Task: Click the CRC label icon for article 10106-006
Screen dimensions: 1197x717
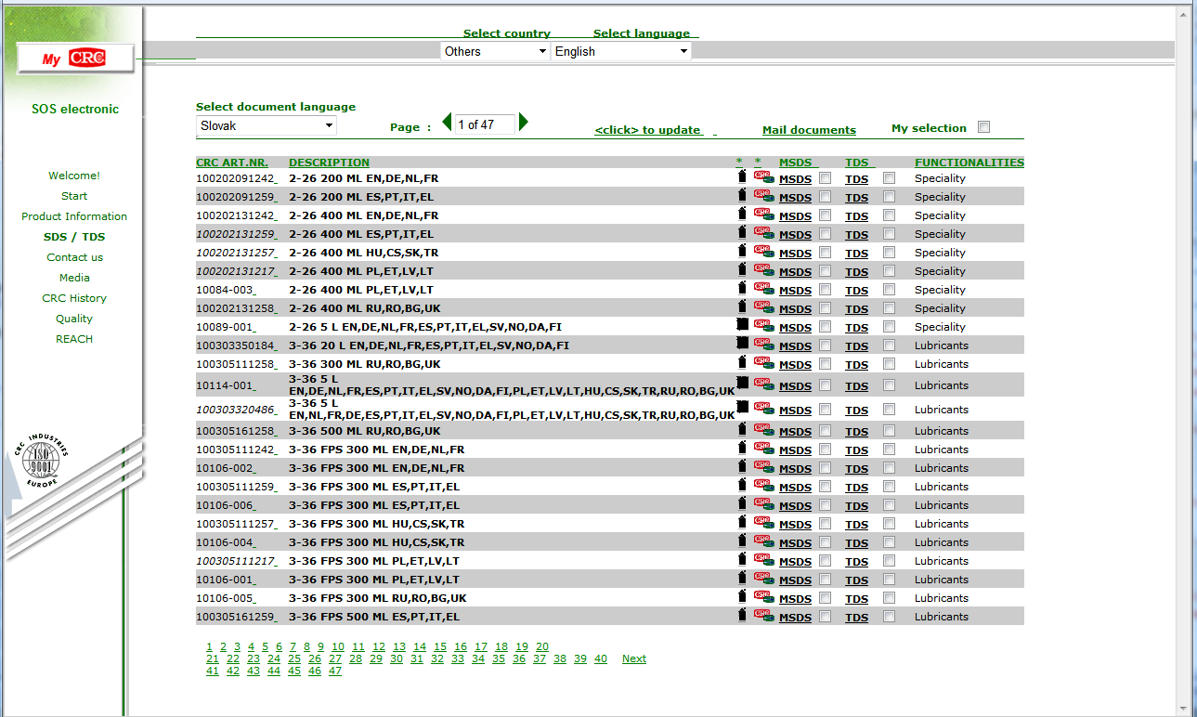Action: 763,503
